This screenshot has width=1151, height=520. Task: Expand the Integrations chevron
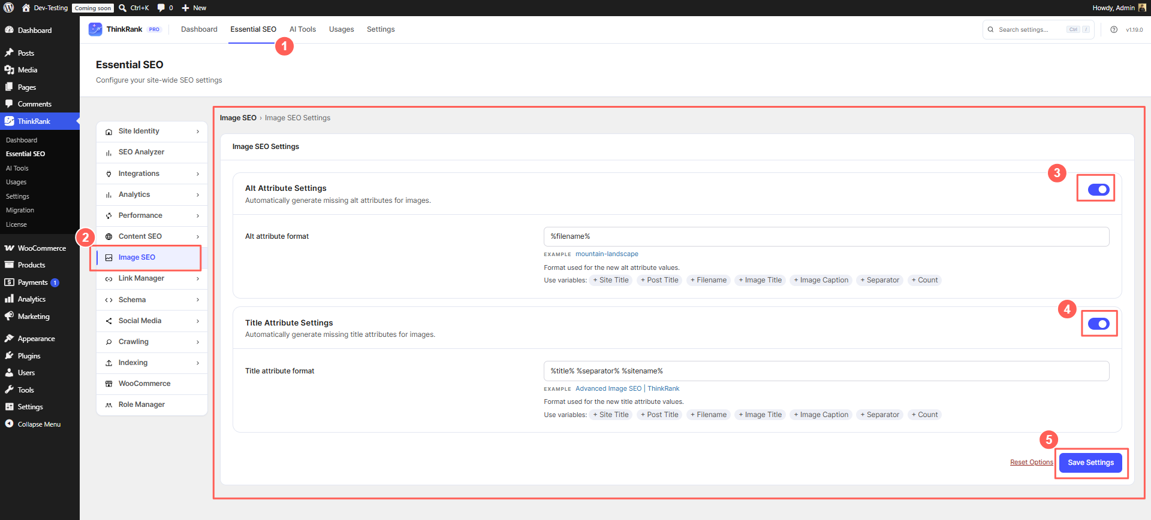point(198,174)
